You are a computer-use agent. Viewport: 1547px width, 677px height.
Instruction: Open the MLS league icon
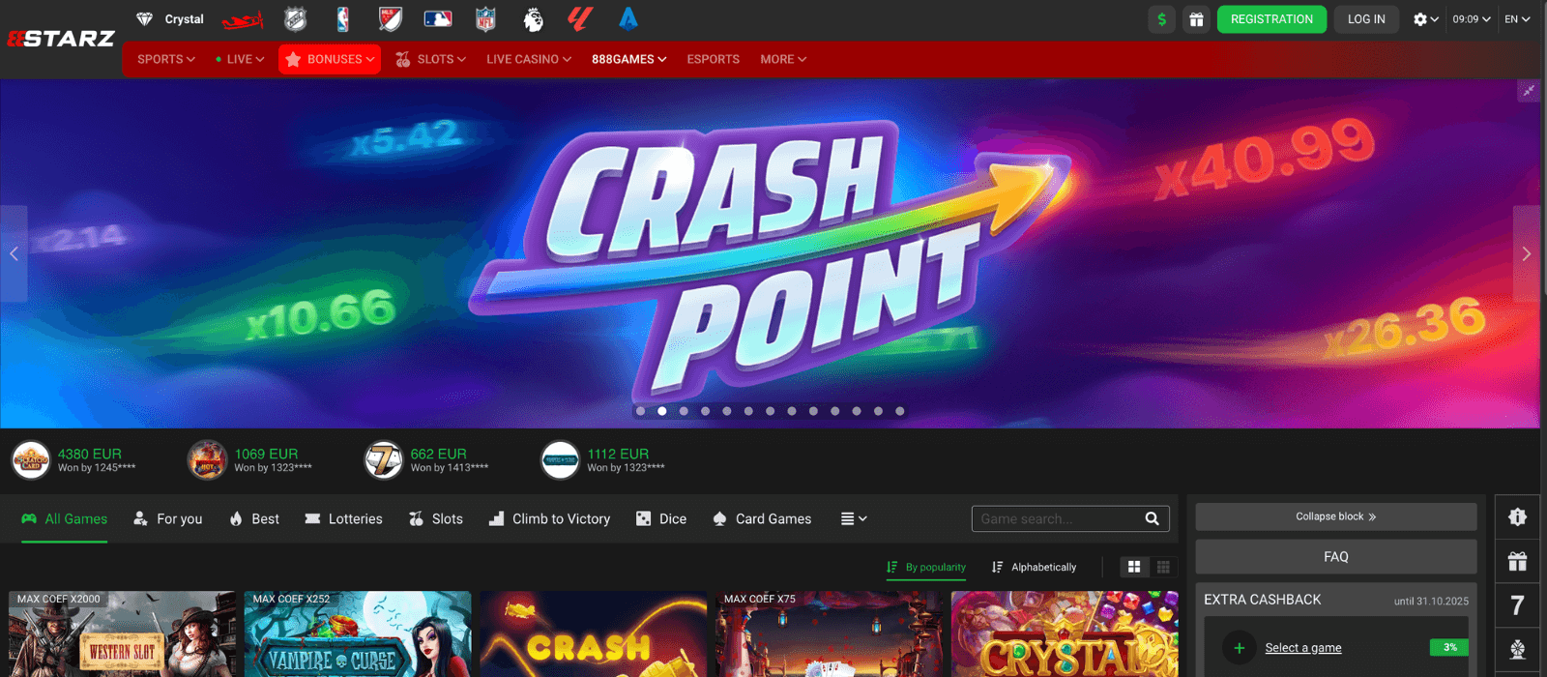click(x=390, y=19)
